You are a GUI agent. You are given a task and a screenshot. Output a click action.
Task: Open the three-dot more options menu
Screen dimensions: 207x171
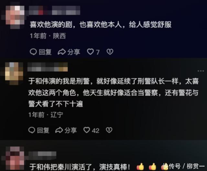pos(201,71)
